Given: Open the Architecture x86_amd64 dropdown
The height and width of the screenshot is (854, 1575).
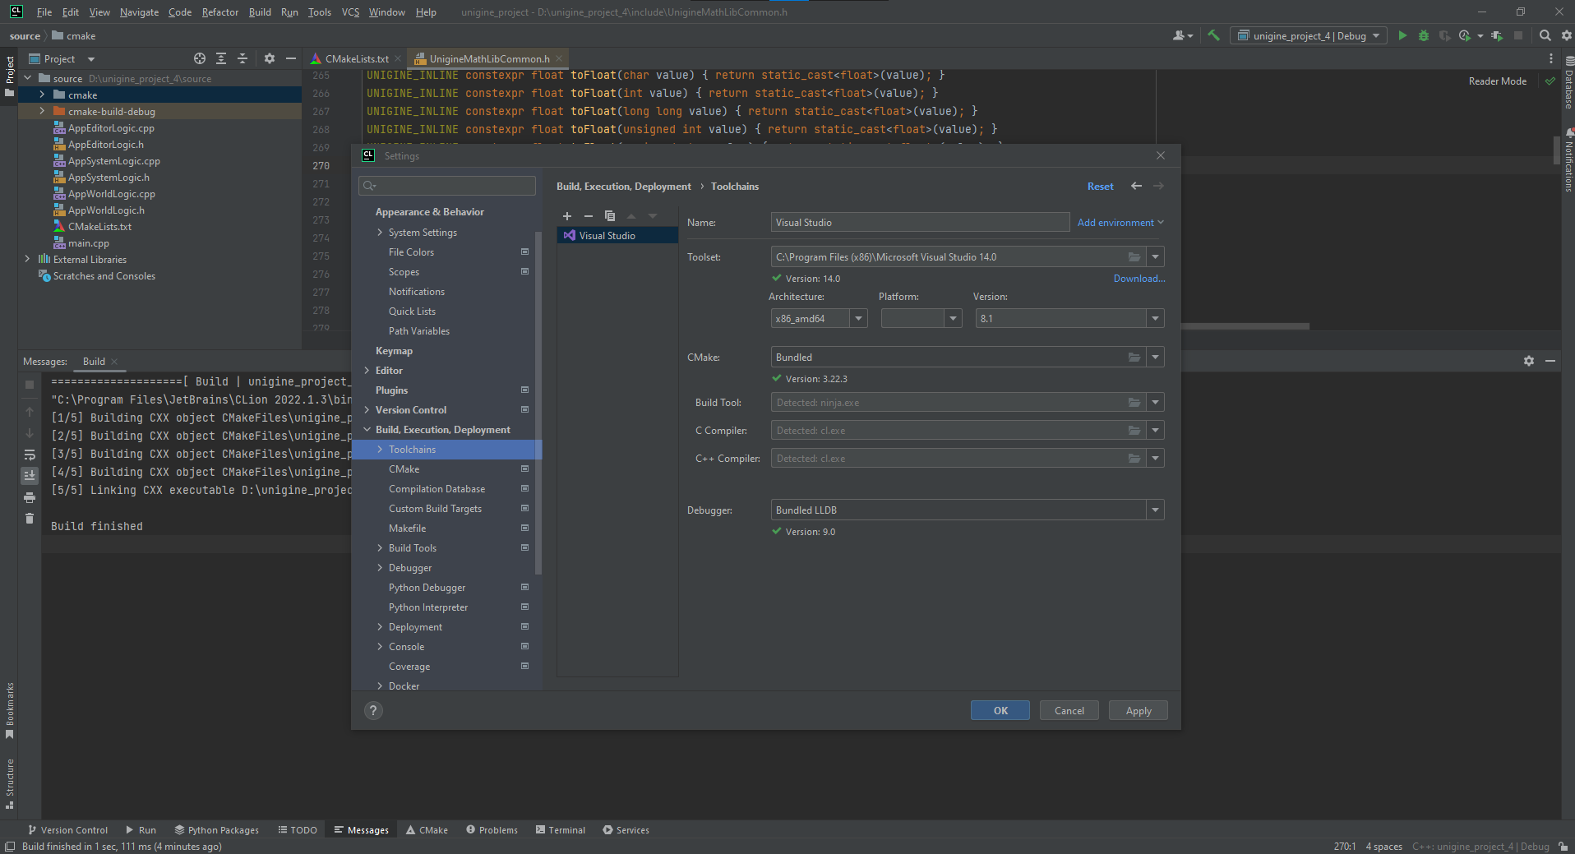Looking at the screenshot, I should (x=858, y=319).
